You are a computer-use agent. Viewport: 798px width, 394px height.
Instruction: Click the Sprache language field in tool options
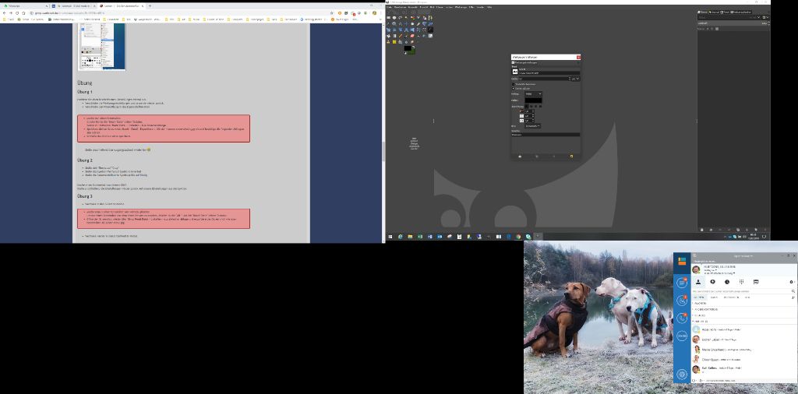click(x=546, y=135)
